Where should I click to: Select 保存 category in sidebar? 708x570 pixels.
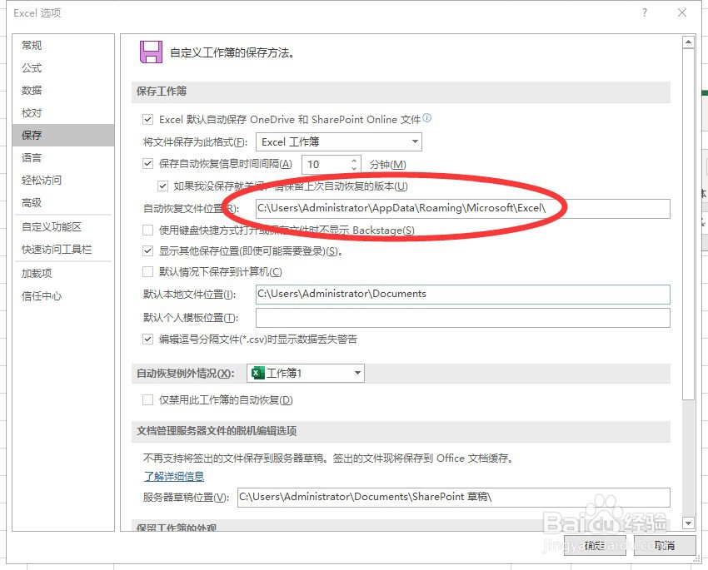click(x=63, y=136)
